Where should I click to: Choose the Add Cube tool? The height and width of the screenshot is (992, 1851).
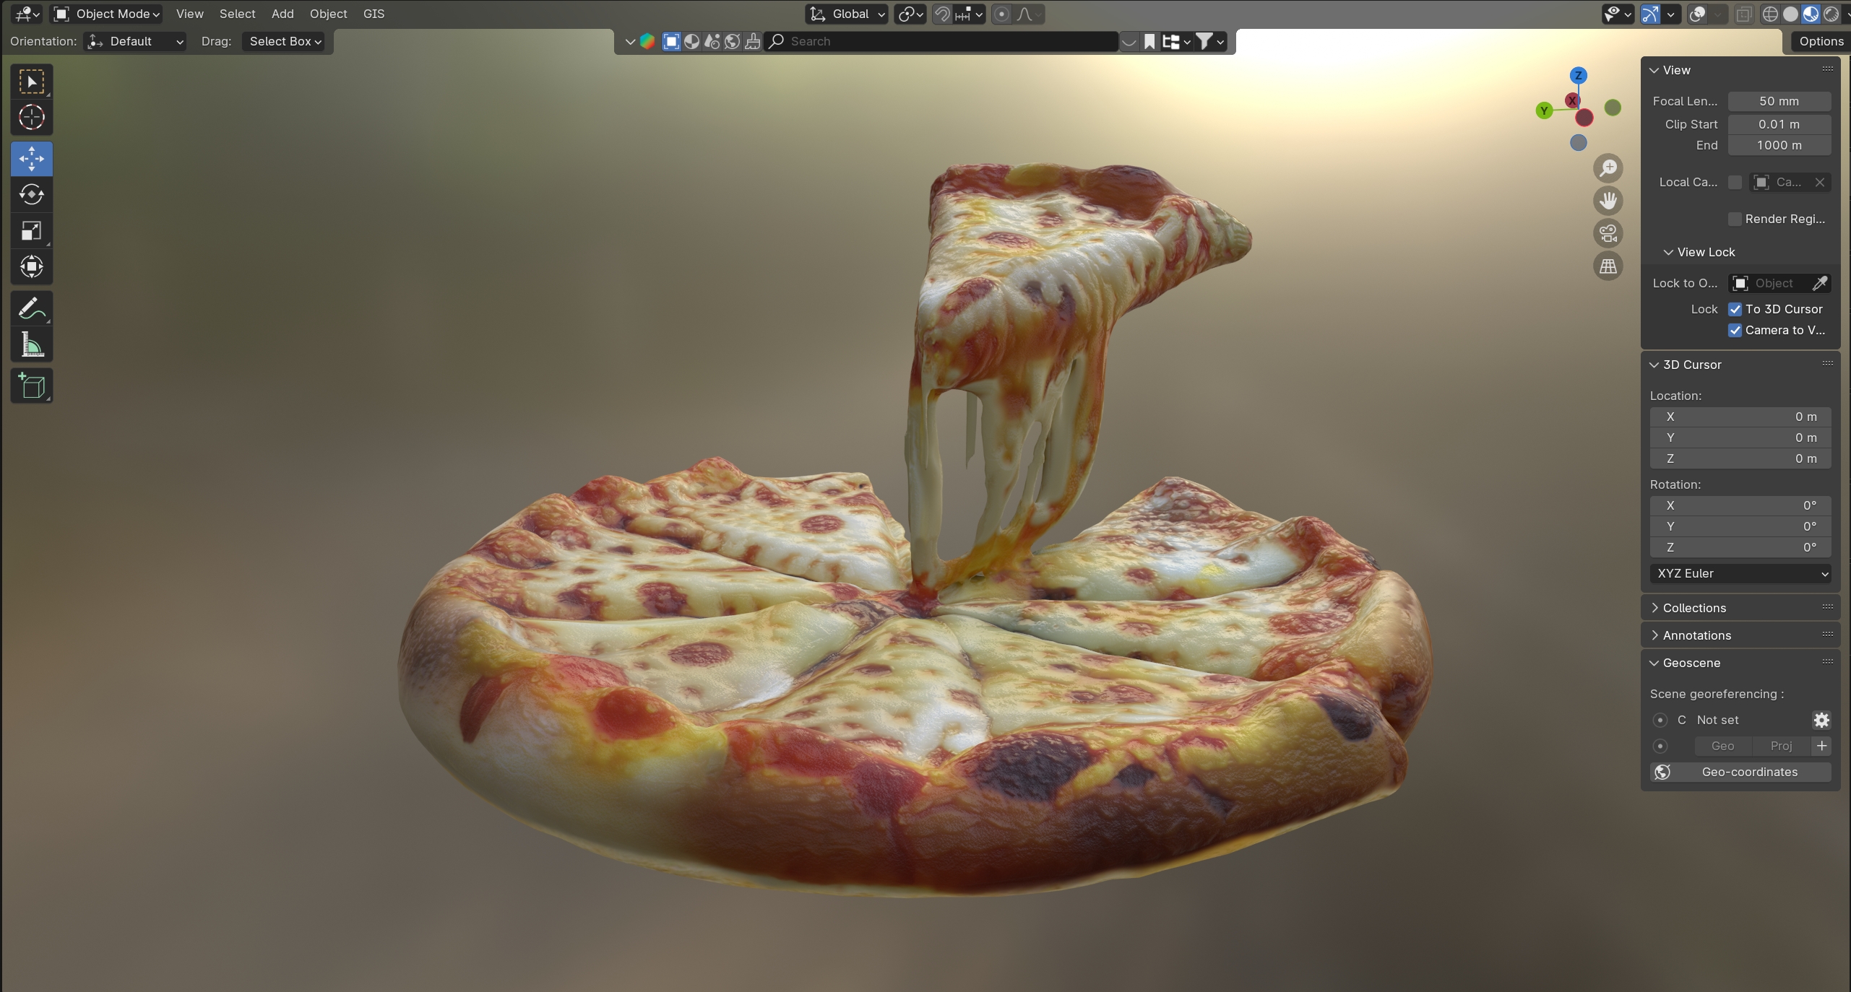[31, 386]
